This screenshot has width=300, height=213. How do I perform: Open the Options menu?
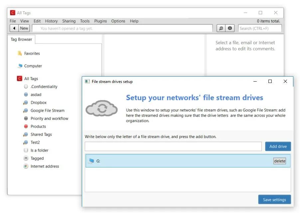[x=118, y=21]
